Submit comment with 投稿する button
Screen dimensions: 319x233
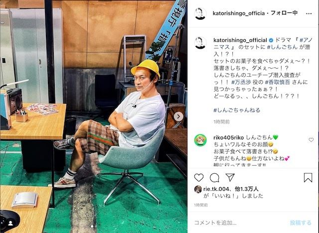point(301,223)
